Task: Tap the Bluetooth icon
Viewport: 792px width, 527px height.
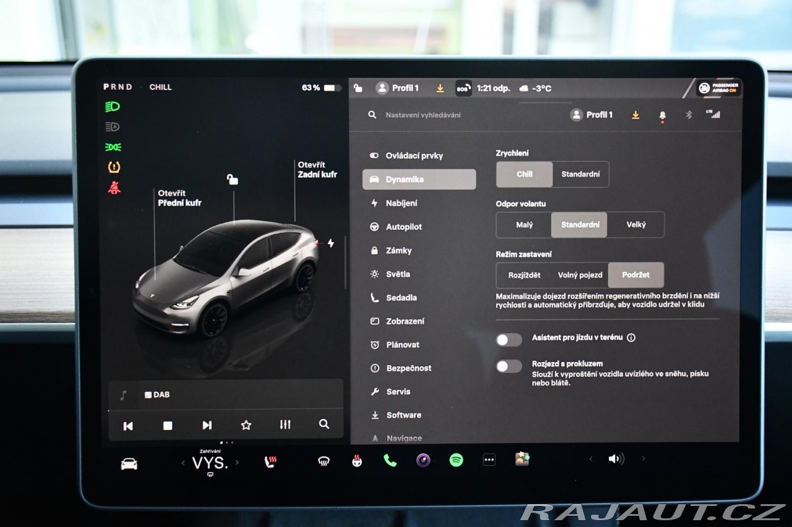Action: [x=688, y=115]
